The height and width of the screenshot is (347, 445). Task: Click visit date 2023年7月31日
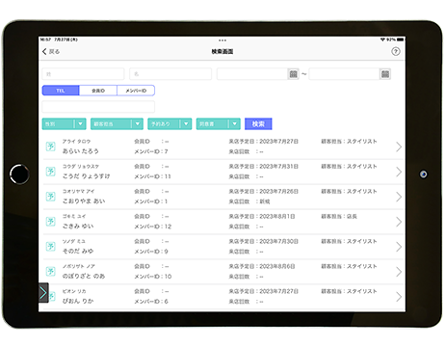coord(278,167)
